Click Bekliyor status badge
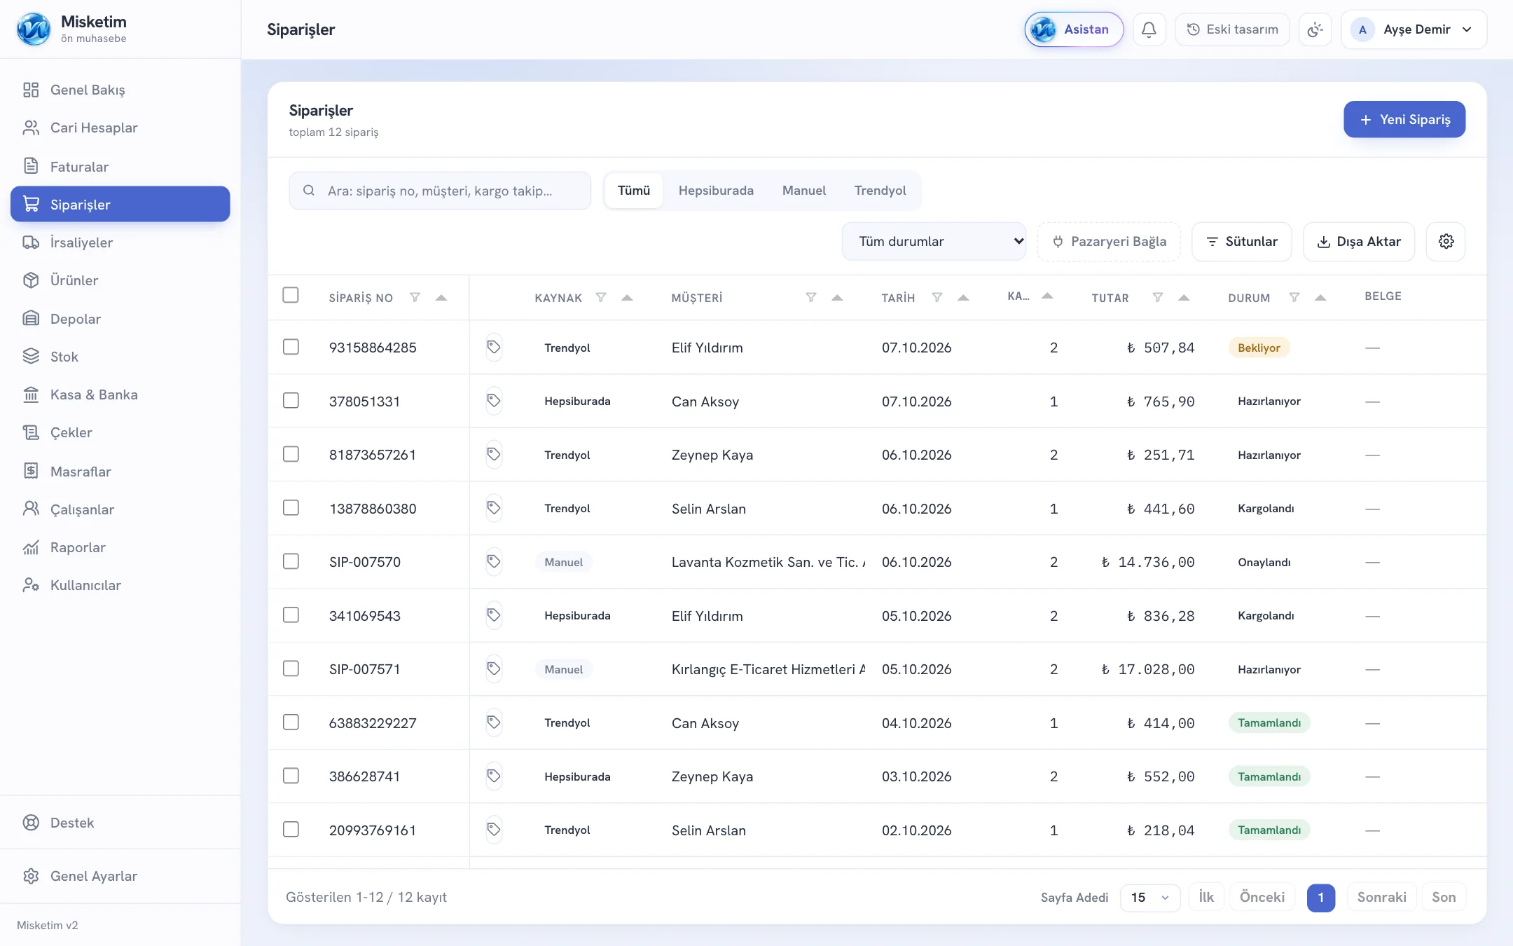This screenshot has height=946, width=1513. tap(1259, 348)
